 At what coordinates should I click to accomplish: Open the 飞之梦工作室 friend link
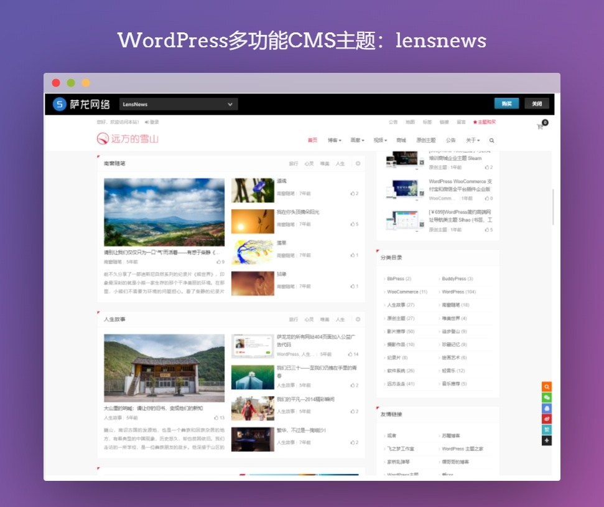[x=399, y=448]
